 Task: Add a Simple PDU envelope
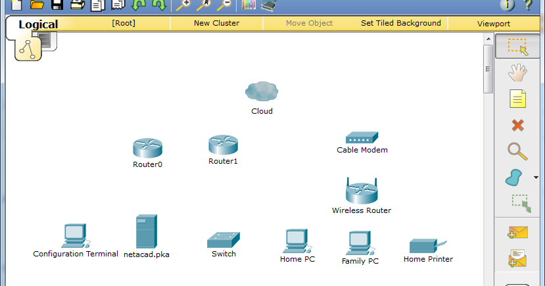click(x=517, y=233)
